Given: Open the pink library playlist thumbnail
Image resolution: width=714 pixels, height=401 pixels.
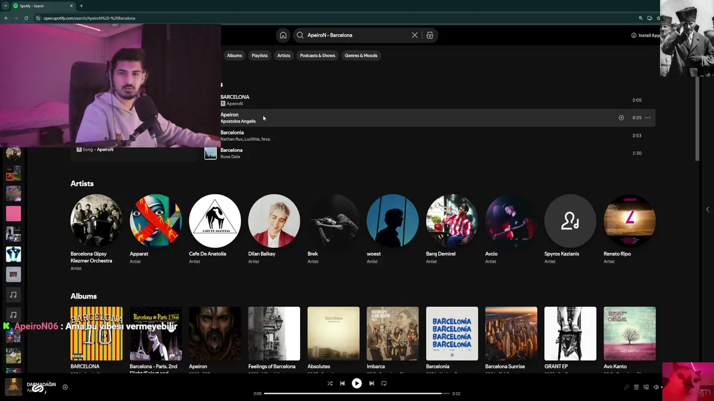Looking at the screenshot, I should (13, 213).
